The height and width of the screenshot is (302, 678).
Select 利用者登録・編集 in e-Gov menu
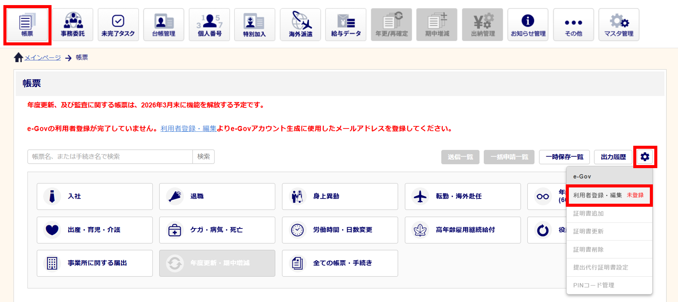coord(597,195)
